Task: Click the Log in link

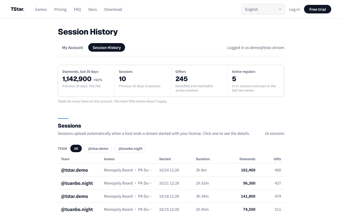Action: pyautogui.click(x=294, y=9)
